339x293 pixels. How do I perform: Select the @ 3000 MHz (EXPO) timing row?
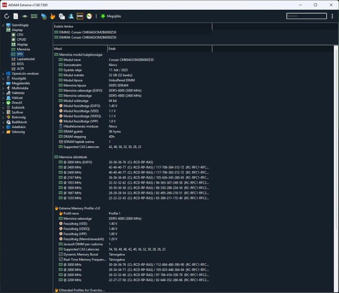[x=133, y=162]
